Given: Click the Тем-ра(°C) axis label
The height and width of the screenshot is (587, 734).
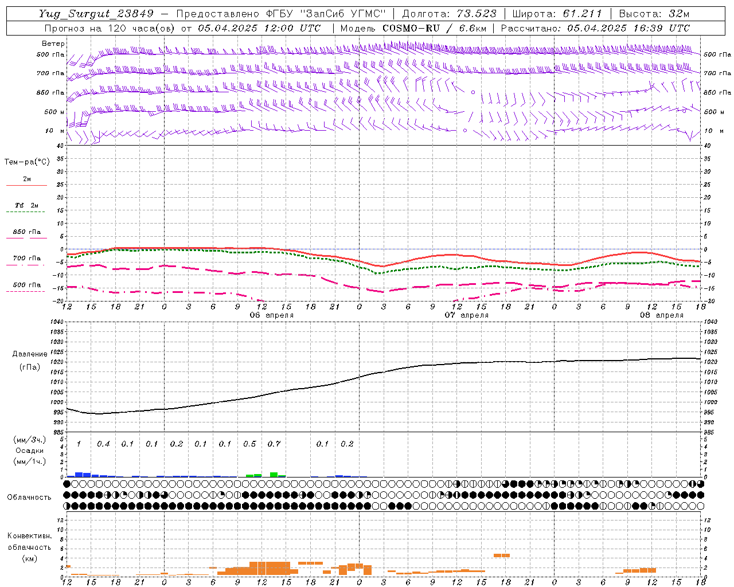Looking at the screenshot, I should (27, 162).
